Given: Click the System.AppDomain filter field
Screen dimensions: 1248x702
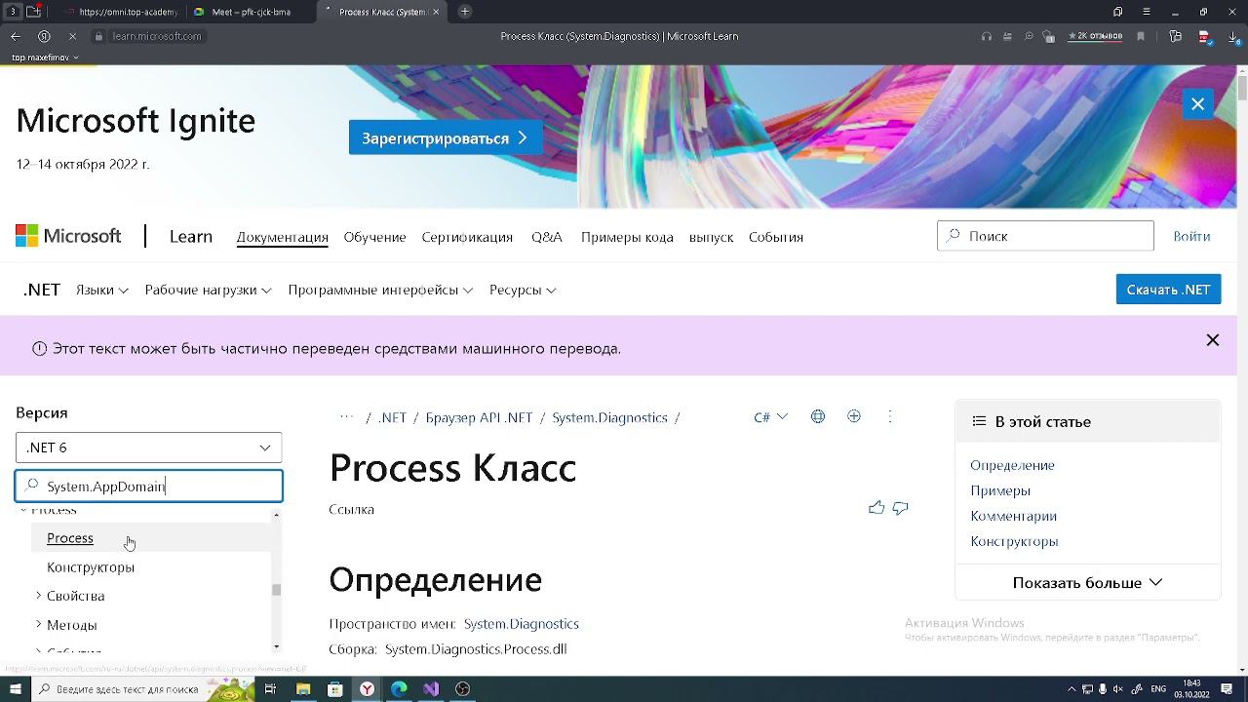Looking at the screenshot, I should [x=149, y=486].
